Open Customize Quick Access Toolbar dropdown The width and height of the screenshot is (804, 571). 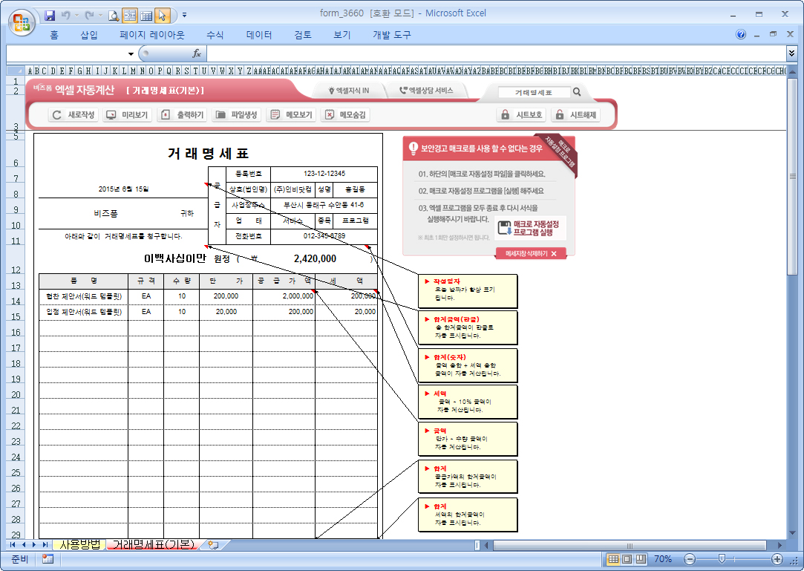184,15
